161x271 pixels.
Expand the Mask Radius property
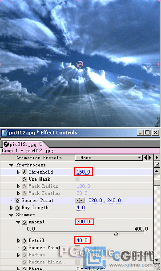coord(18,186)
